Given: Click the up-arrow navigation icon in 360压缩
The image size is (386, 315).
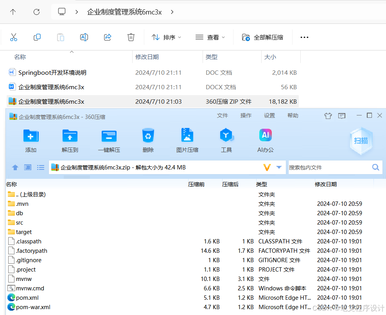Looking at the screenshot, I should pos(15,167).
